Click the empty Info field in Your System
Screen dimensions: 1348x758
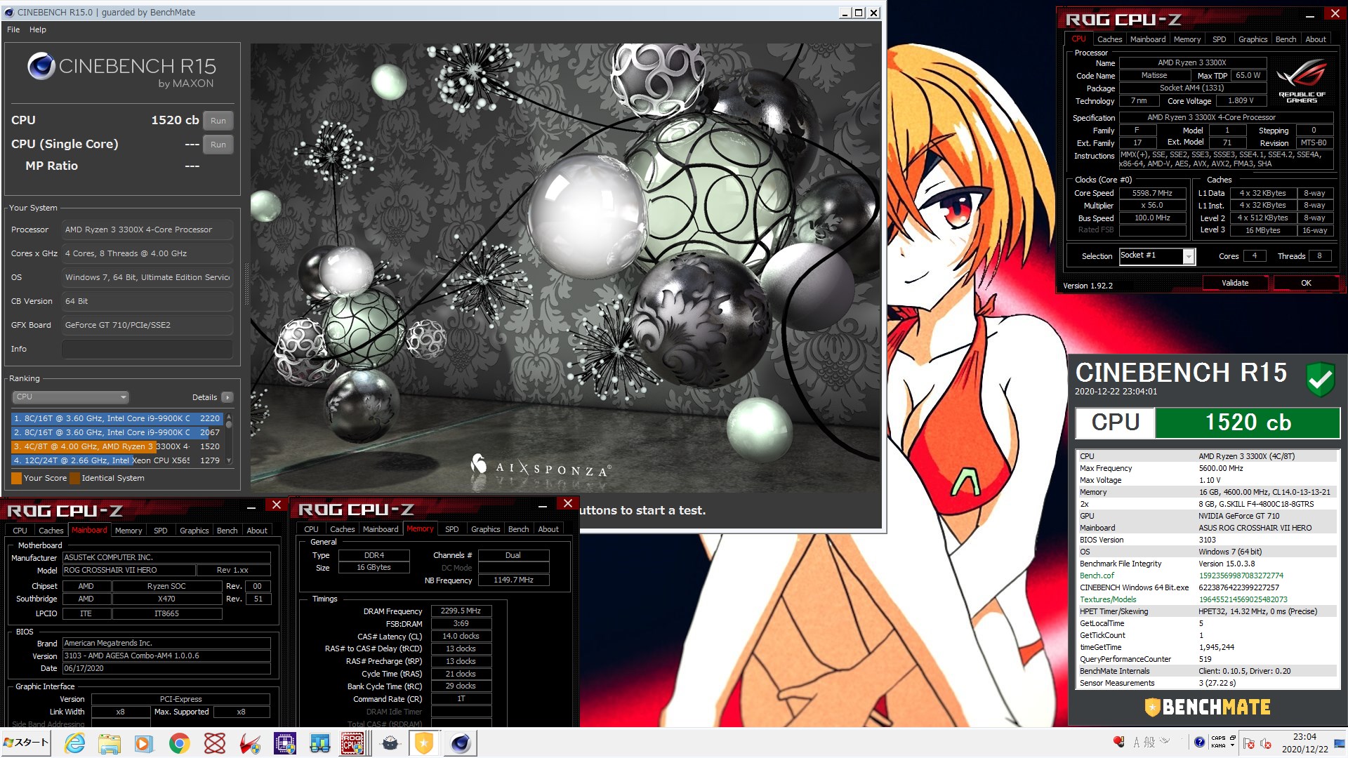(147, 349)
